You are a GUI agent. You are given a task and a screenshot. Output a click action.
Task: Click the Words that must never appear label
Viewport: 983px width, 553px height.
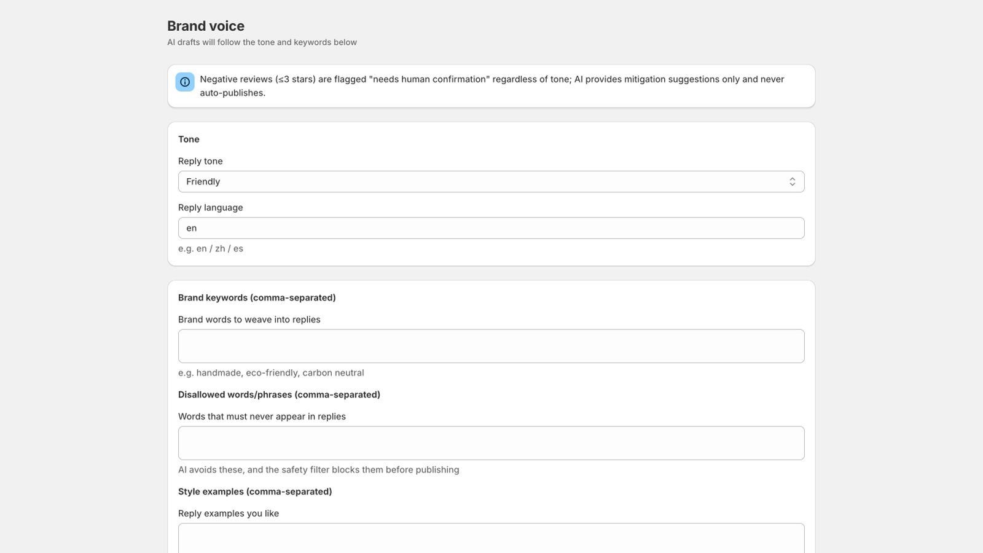coord(262,417)
